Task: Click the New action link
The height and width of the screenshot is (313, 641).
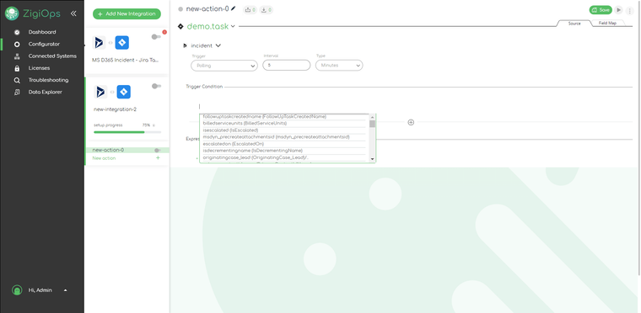Action: pos(104,158)
